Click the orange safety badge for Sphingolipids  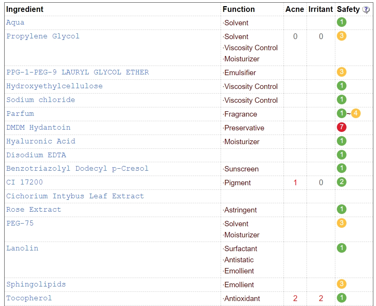click(341, 284)
